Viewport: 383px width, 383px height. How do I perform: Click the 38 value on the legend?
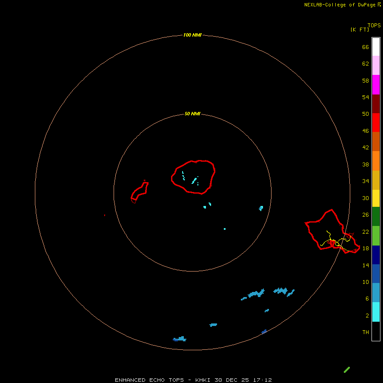(366, 164)
